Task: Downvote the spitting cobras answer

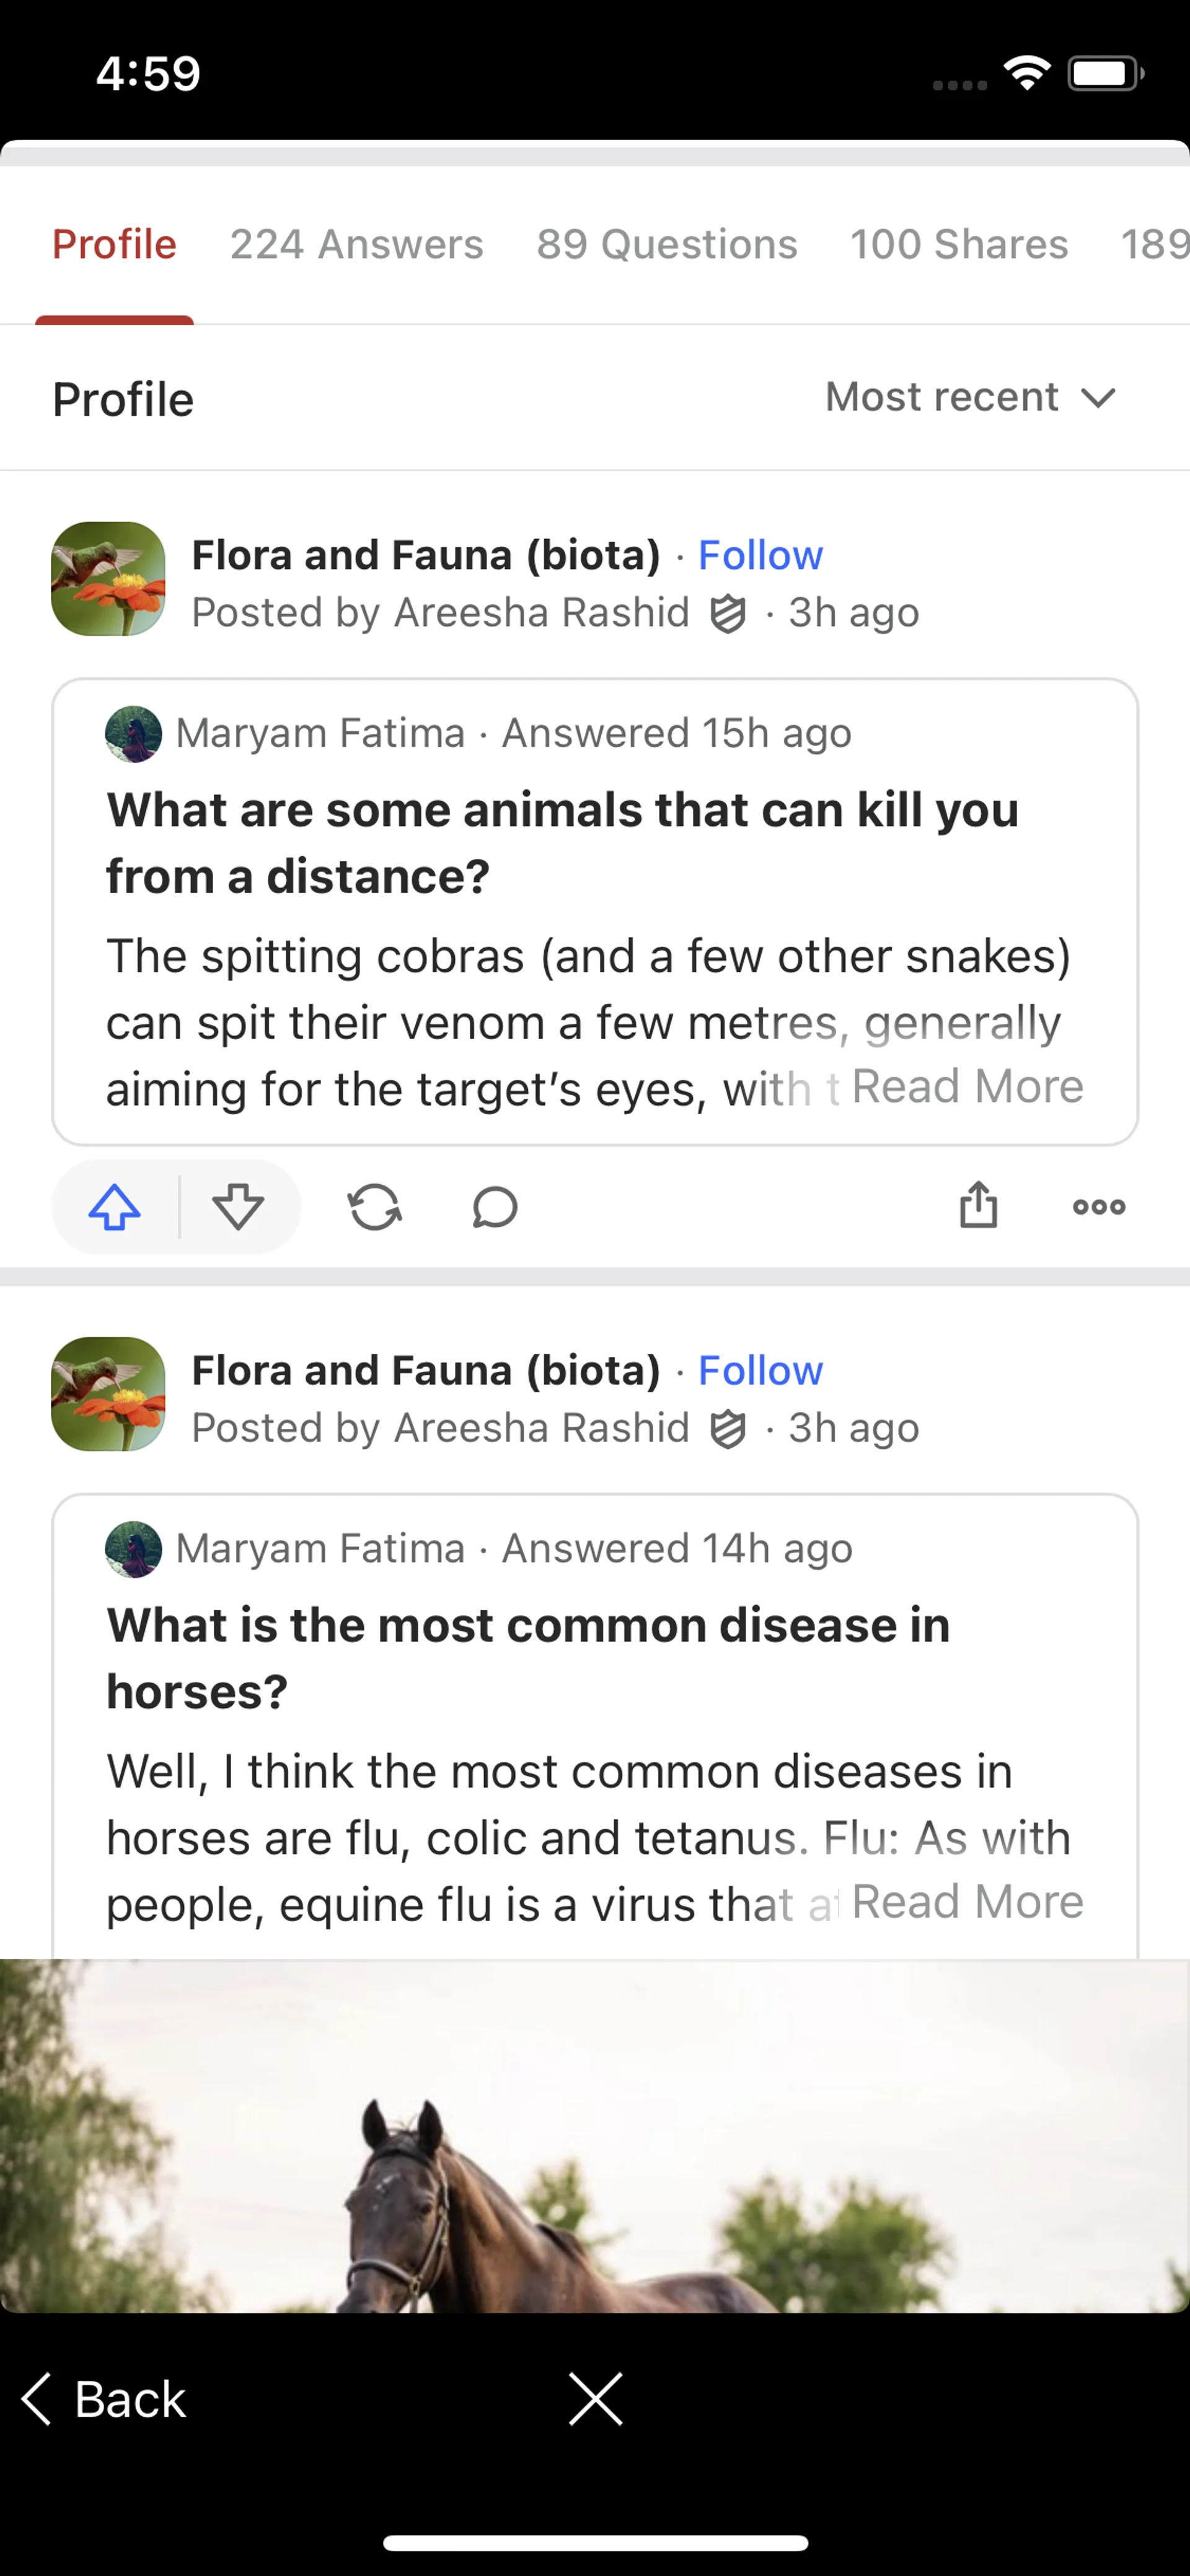Action: pos(238,1207)
